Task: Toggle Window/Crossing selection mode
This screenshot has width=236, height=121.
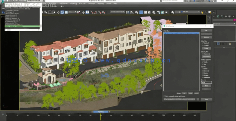Action: [x=53, y=12]
